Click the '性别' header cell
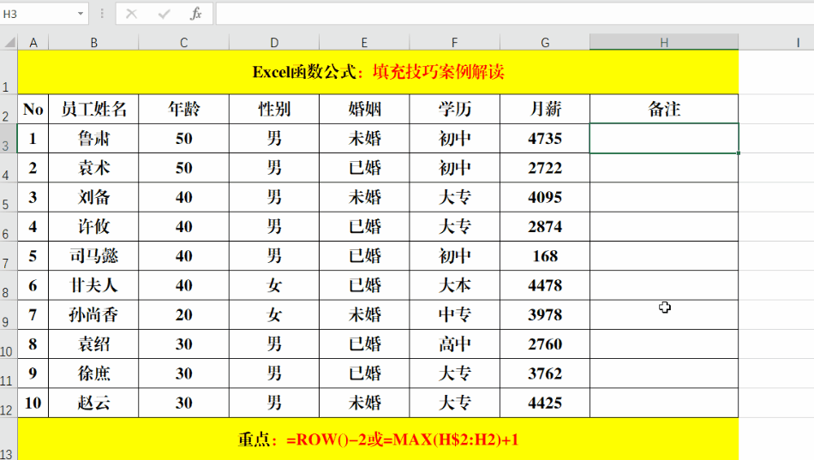 [x=274, y=109]
